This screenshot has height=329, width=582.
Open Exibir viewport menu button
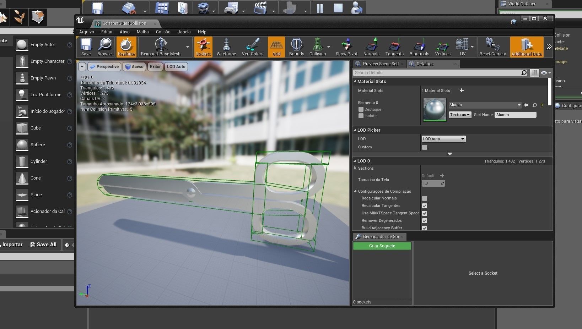[x=155, y=67]
